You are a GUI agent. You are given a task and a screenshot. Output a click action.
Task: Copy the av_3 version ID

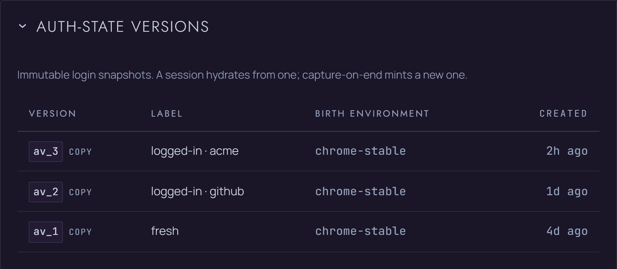click(80, 152)
